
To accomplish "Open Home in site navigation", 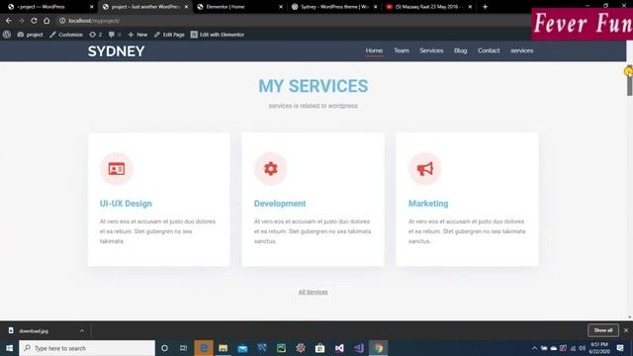I will 374,50.
